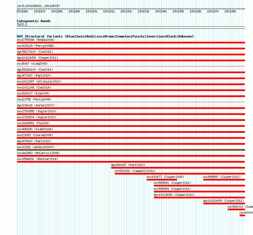Click the 150190k ruler label
Viewport: 253px width, 235px height.
(92, 11)
